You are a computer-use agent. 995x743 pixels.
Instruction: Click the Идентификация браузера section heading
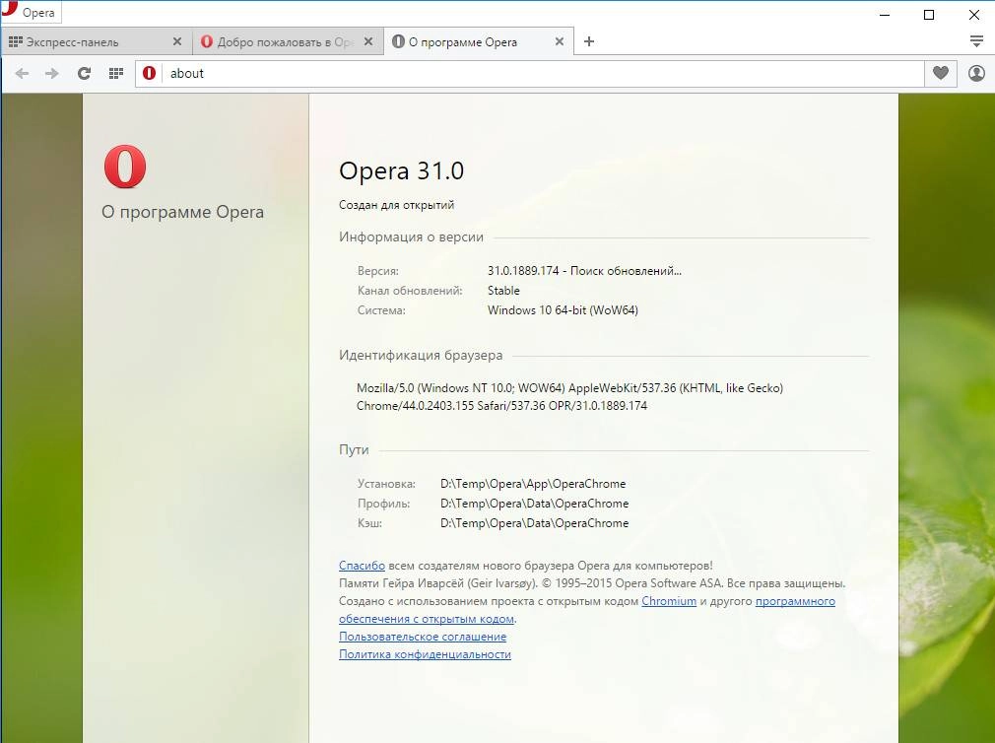421,356
